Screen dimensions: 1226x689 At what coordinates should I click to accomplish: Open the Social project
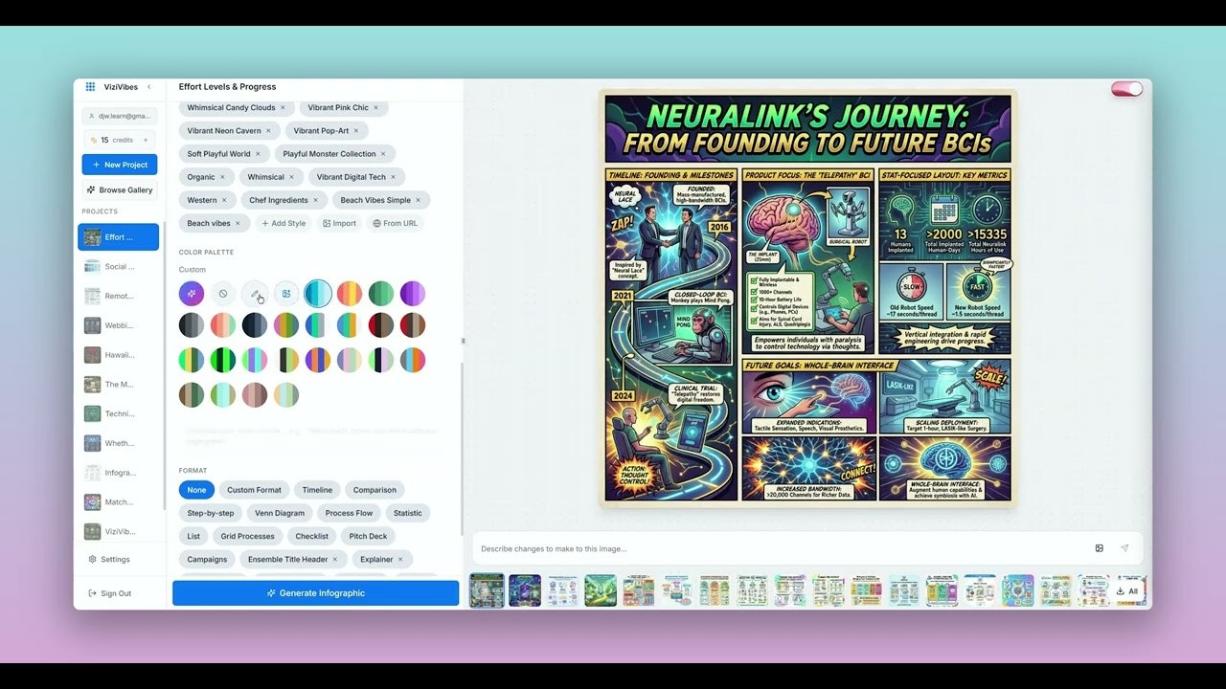pyautogui.click(x=119, y=267)
